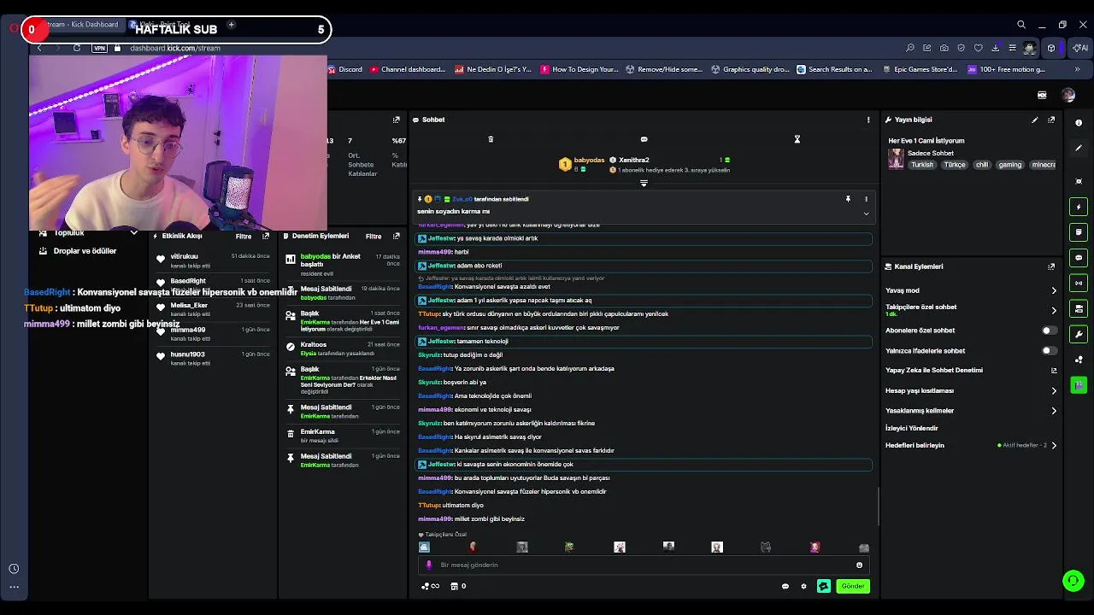
Task: Open the emoji picker in message box
Action: pos(859,565)
